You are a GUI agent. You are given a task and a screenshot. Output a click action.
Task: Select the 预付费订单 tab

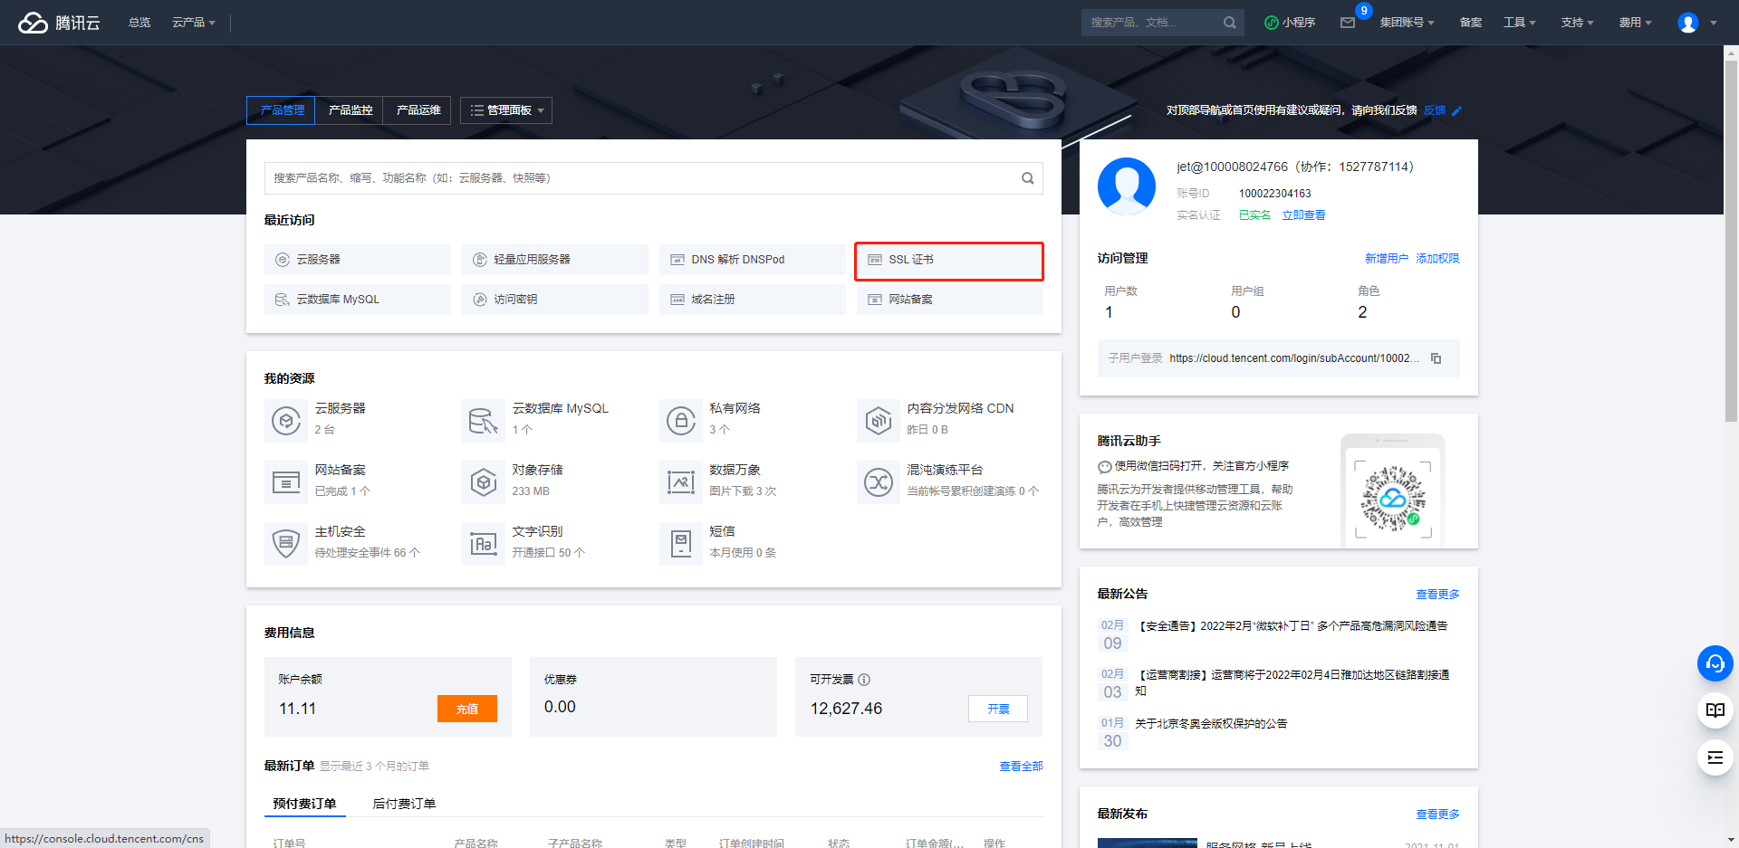(x=304, y=804)
